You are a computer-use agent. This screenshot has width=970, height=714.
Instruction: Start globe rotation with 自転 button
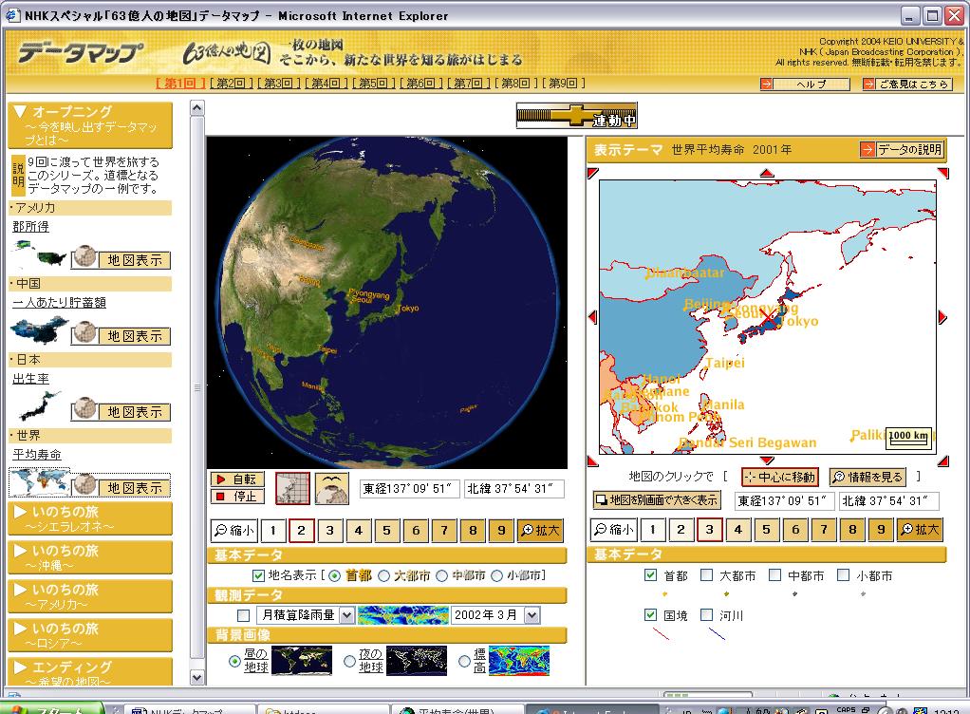[235, 480]
